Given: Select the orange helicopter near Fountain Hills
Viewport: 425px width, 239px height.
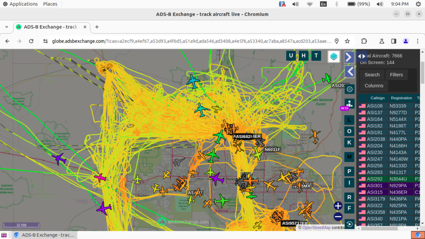Looking at the screenshot, I should (x=315, y=136).
